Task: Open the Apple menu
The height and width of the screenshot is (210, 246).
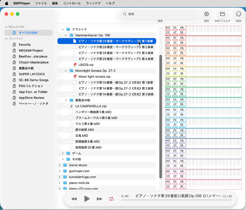Action: click(7, 3)
